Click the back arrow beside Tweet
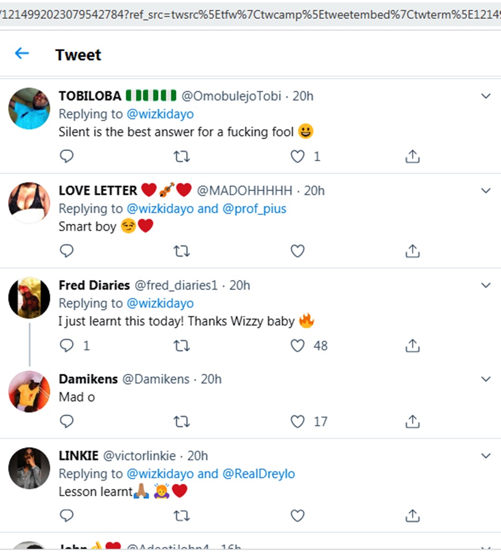 click(22, 53)
